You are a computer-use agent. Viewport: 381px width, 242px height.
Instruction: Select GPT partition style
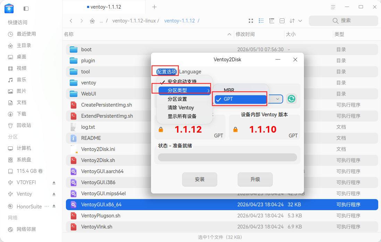coord(240,99)
